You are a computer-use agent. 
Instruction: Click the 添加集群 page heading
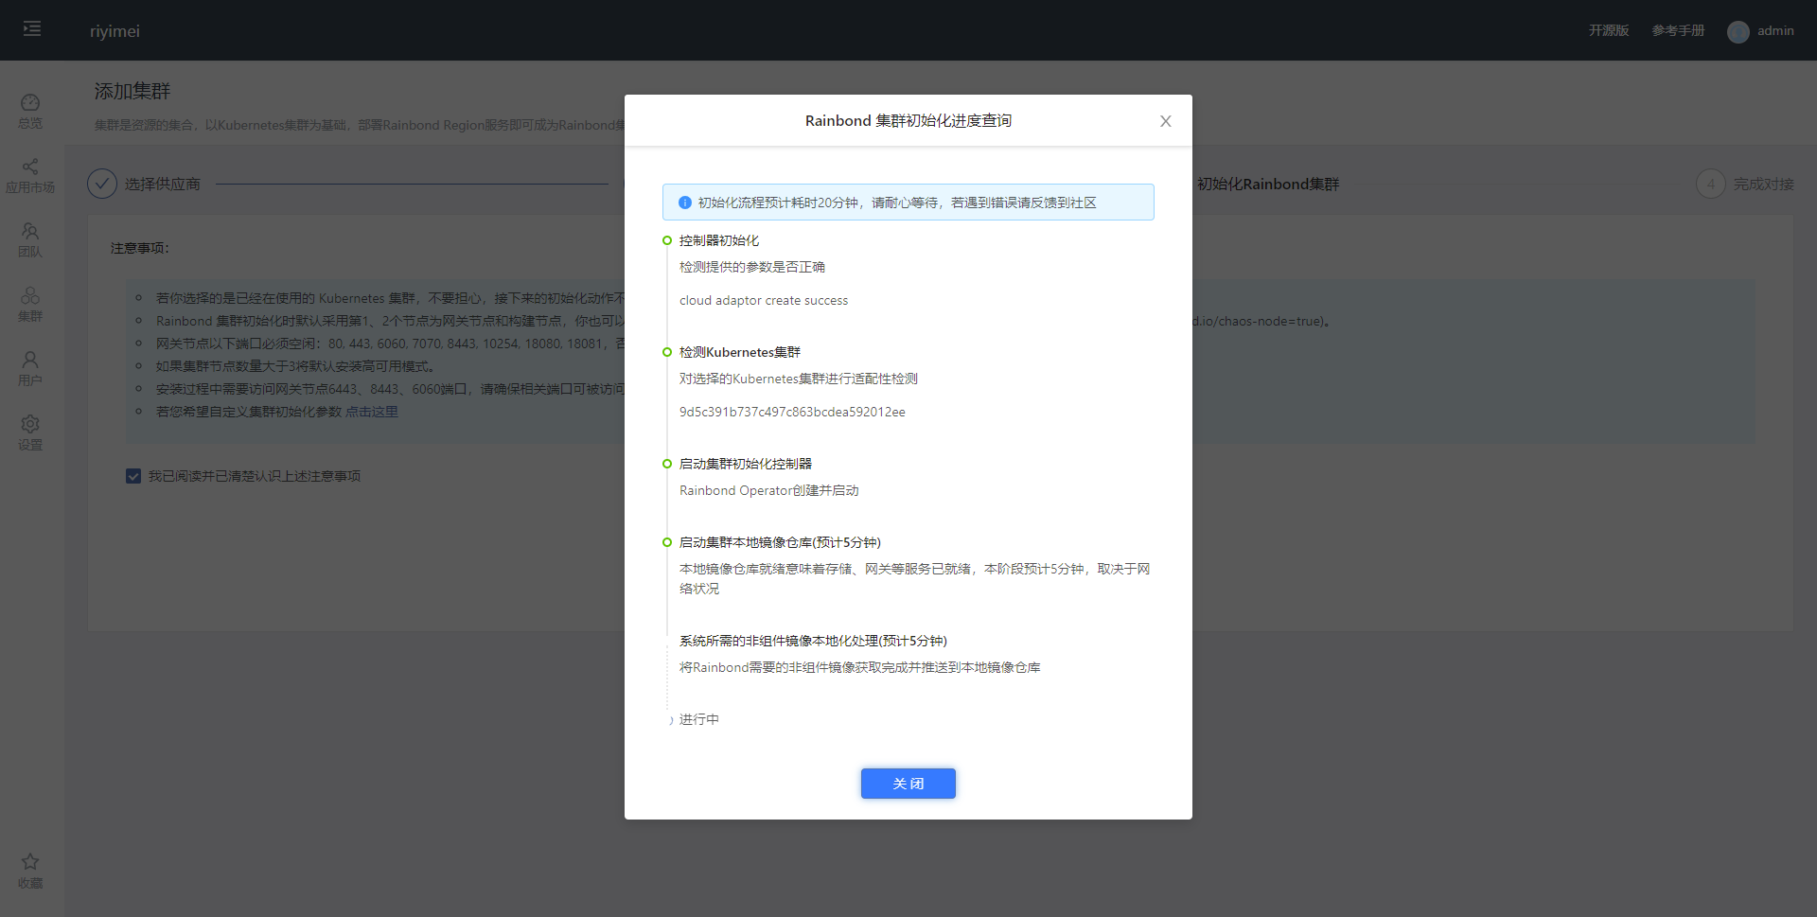pos(132,91)
